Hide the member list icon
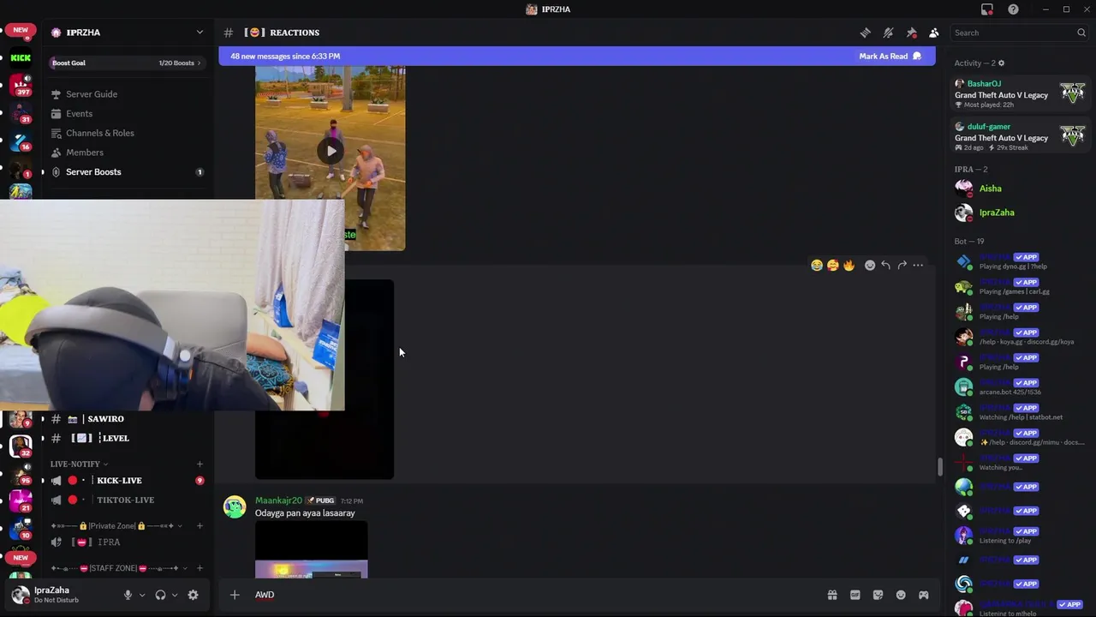The width and height of the screenshot is (1096, 617). coord(933,33)
